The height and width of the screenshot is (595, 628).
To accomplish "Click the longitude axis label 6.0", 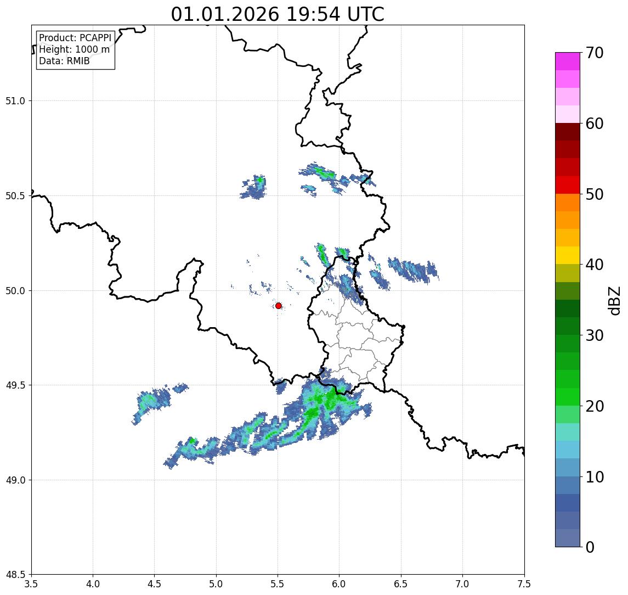I will [x=340, y=584].
